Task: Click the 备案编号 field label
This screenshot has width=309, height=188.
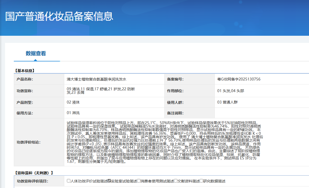Action: tap(175, 79)
